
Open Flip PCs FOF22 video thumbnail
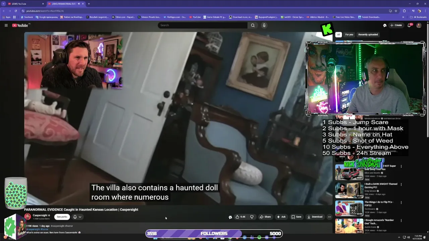349,208
